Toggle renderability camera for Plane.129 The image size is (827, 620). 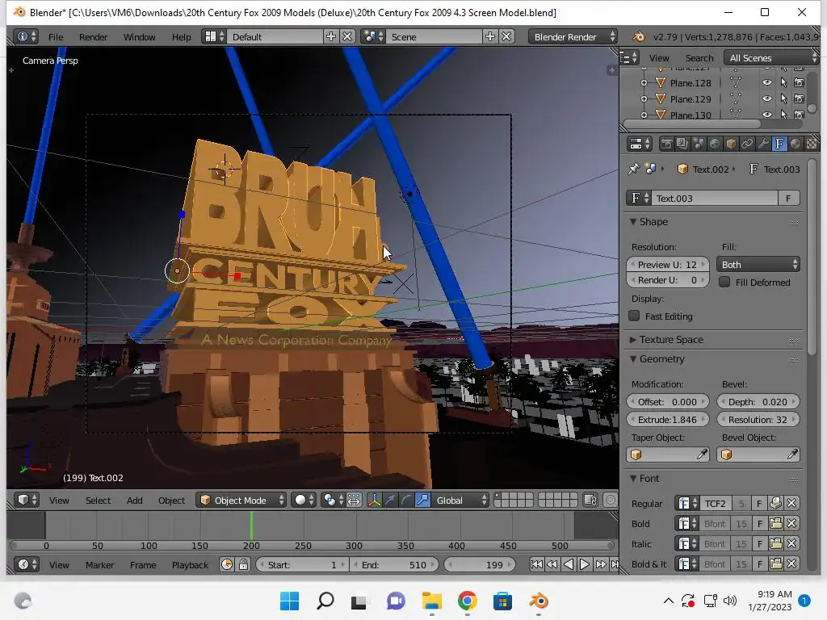(x=799, y=98)
